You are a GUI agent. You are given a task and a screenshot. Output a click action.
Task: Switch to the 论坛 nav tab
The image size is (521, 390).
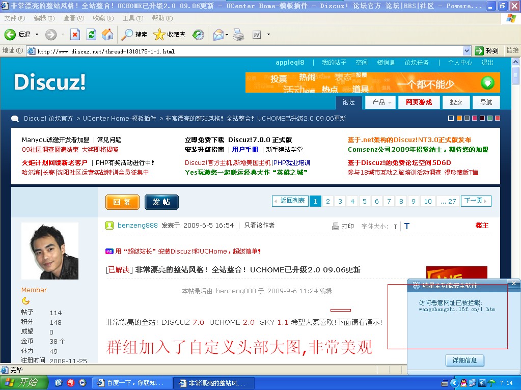(x=348, y=102)
